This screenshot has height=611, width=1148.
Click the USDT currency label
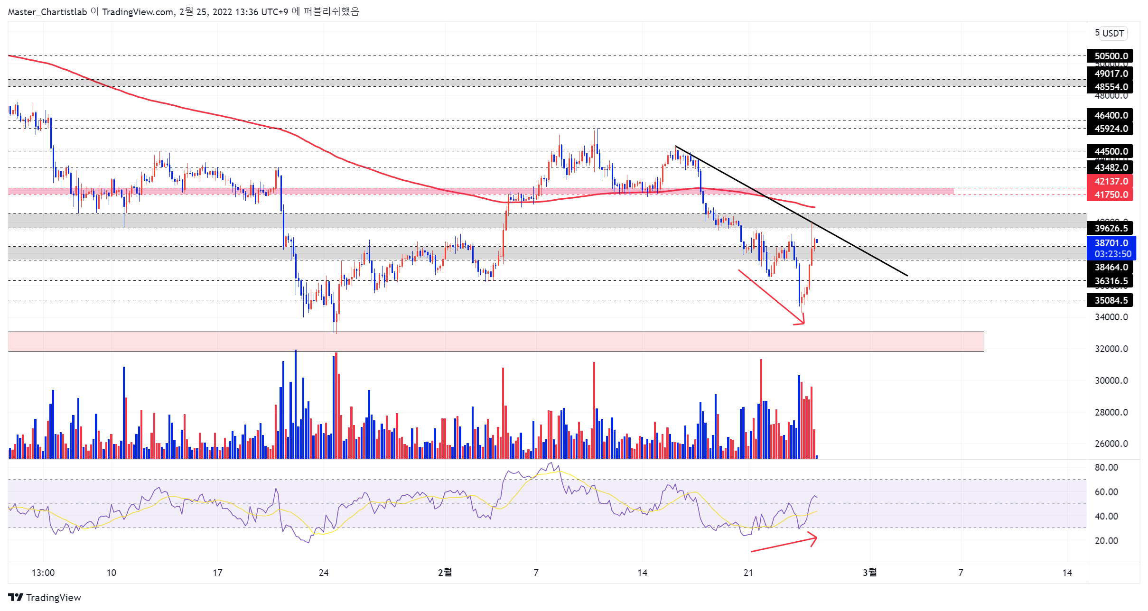pos(1113,33)
